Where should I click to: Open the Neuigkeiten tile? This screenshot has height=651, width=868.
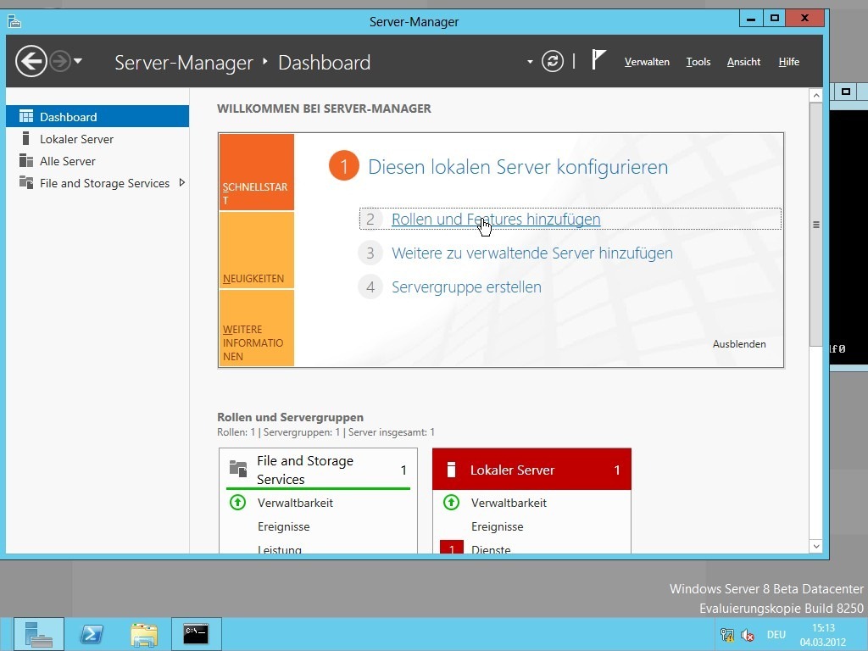tap(256, 250)
